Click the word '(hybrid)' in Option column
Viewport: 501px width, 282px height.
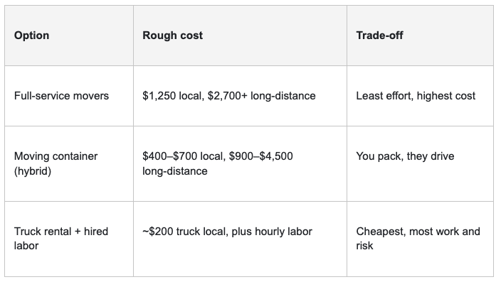(33, 171)
